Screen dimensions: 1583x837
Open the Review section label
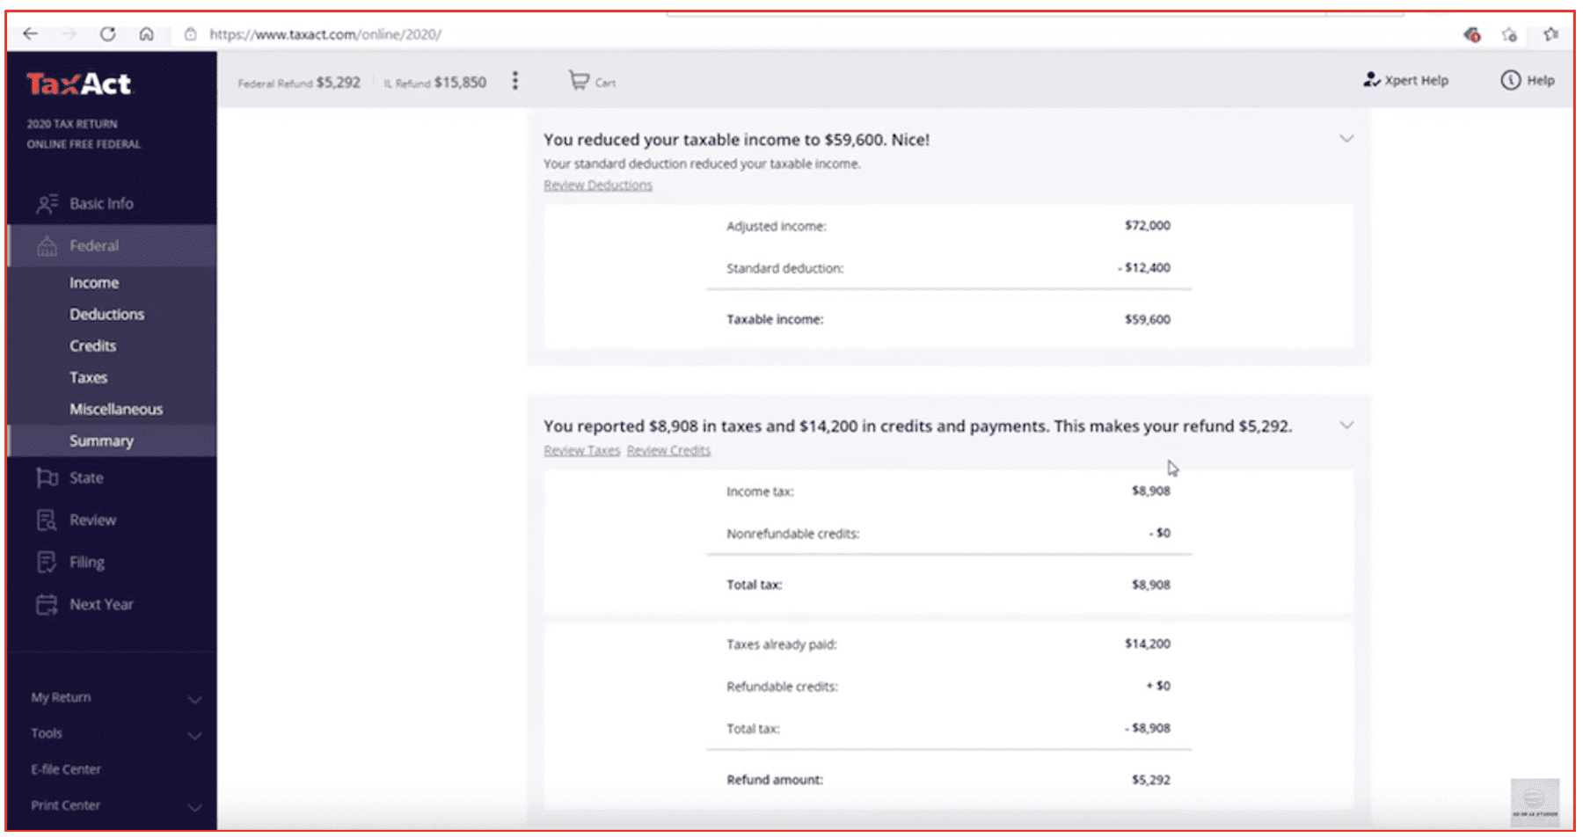point(92,520)
